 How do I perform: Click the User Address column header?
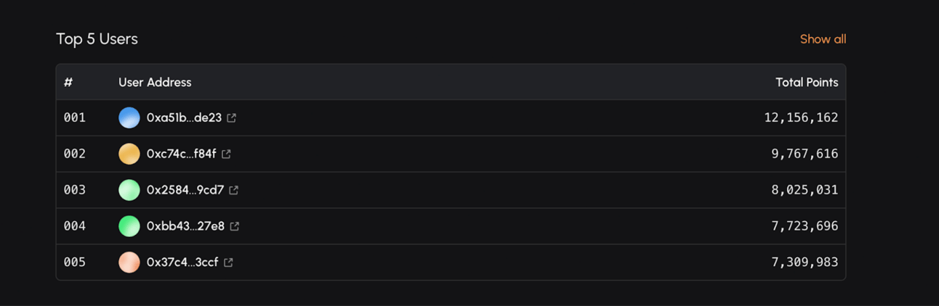click(155, 82)
